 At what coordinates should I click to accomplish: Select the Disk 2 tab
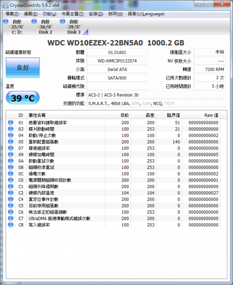click(46, 27)
